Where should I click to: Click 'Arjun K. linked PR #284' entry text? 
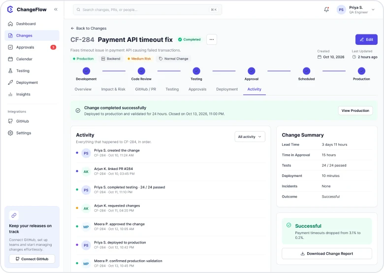(x=113, y=169)
